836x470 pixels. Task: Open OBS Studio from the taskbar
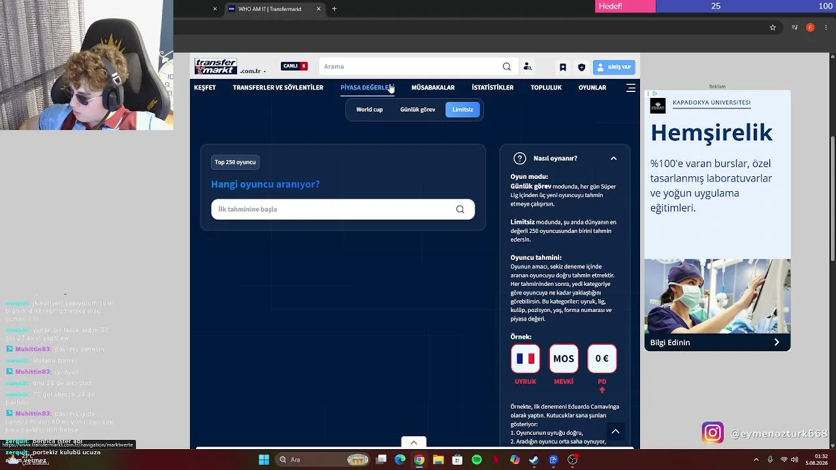(x=573, y=460)
